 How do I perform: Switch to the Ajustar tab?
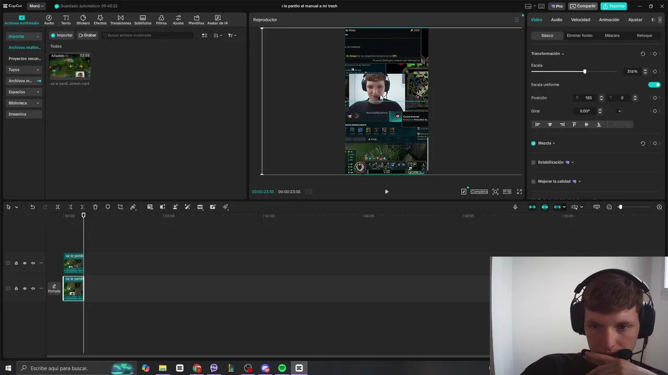tap(635, 20)
